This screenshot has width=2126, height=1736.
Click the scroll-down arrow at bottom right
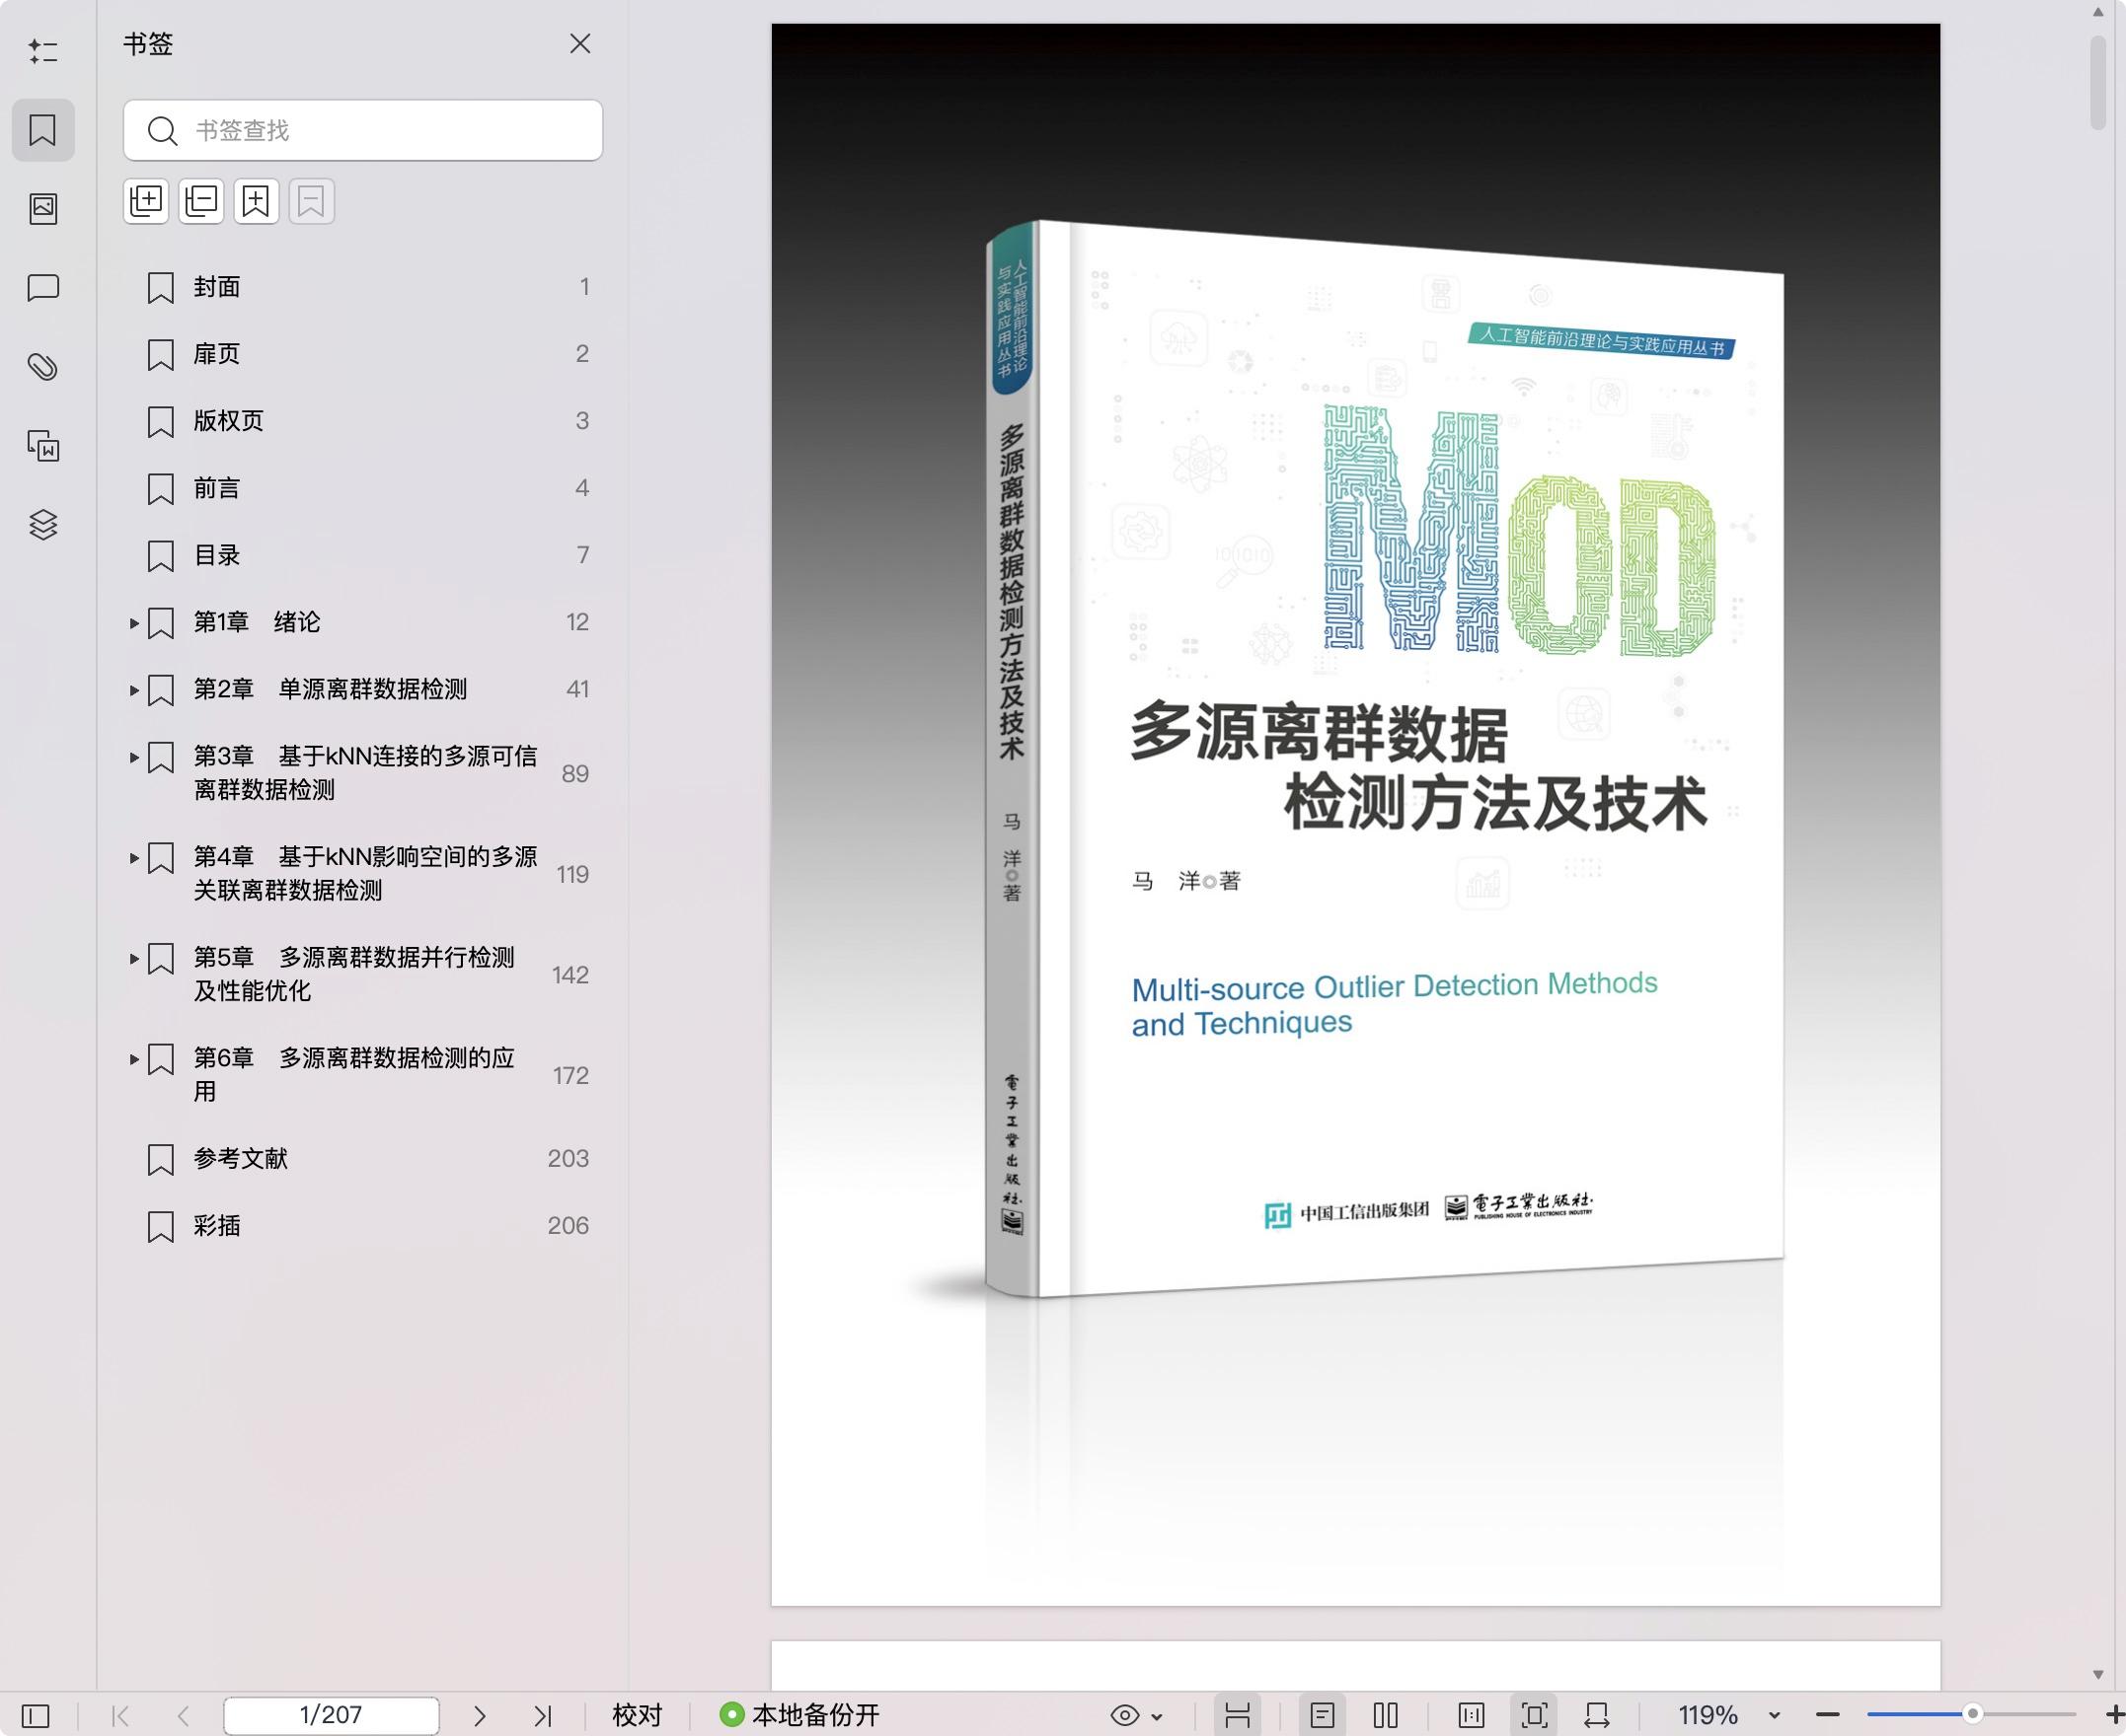click(2098, 1674)
